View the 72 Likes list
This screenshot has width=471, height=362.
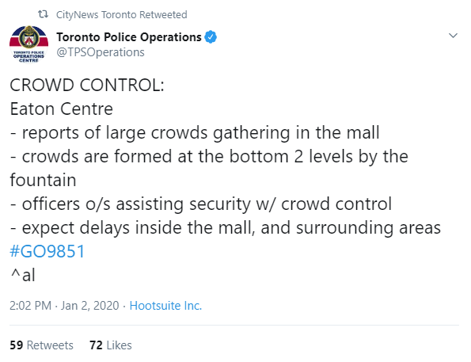pyautogui.click(x=111, y=345)
